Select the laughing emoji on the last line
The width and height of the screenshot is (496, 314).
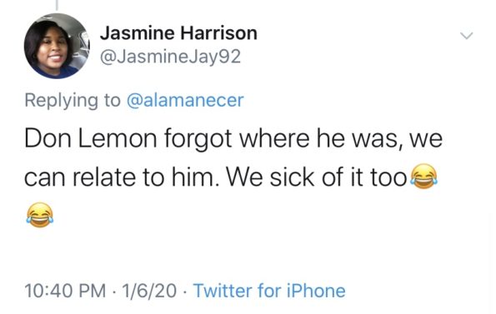(40, 215)
